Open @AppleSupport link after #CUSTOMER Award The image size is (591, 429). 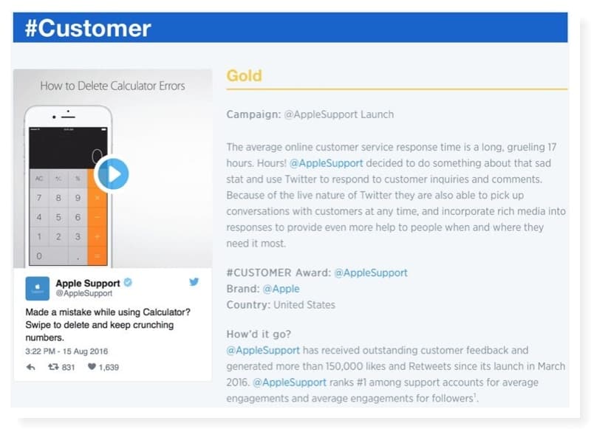(x=371, y=272)
